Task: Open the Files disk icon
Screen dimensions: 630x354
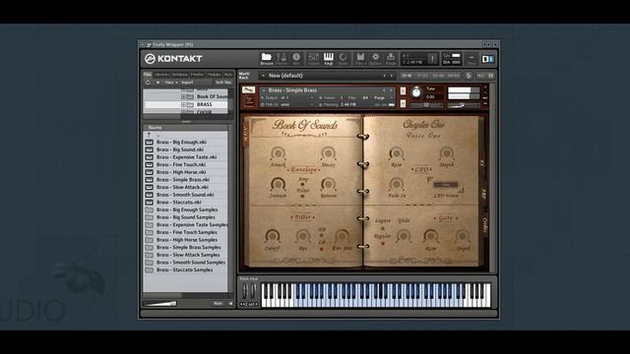Action: coord(360,59)
